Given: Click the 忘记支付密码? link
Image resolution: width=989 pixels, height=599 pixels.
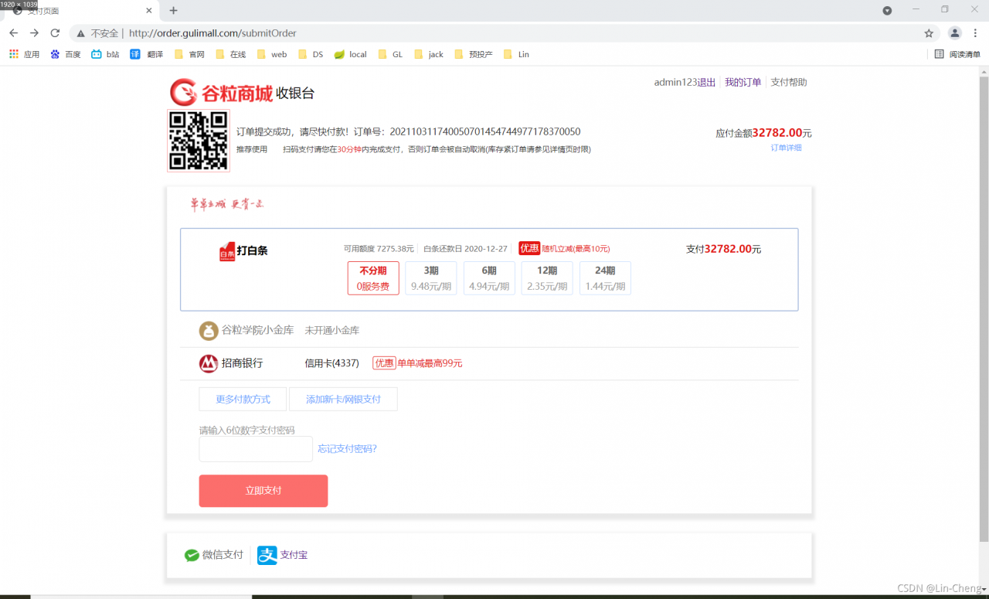Looking at the screenshot, I should pos(347,448).
